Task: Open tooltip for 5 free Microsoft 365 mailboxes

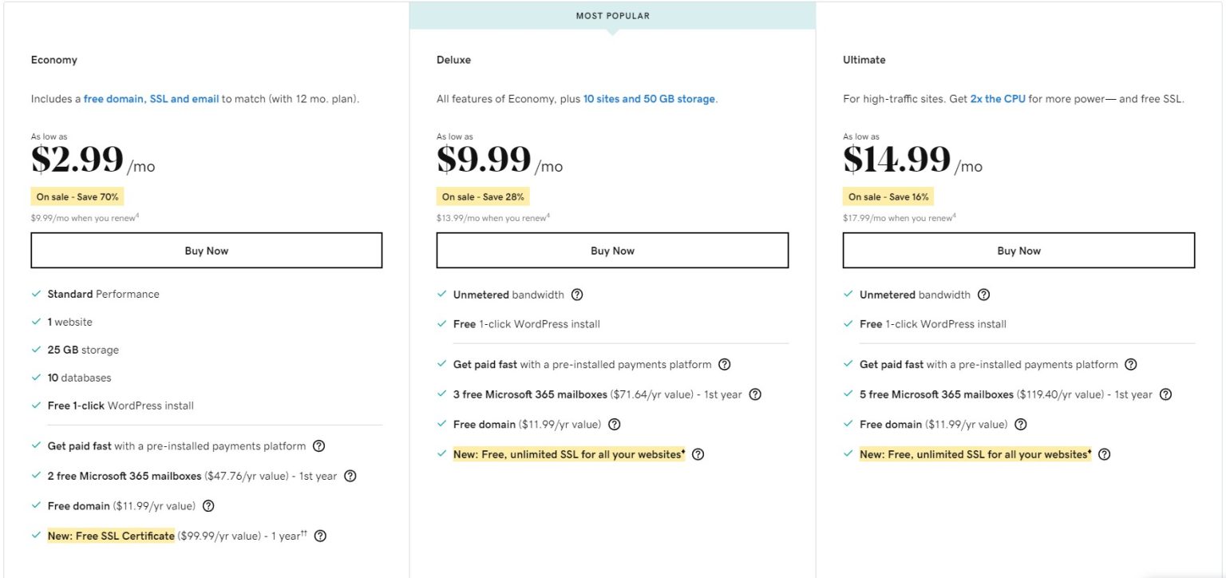Action: coord(1165,394)
